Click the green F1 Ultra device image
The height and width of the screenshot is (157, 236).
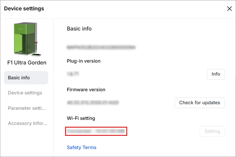pos(27,39)
